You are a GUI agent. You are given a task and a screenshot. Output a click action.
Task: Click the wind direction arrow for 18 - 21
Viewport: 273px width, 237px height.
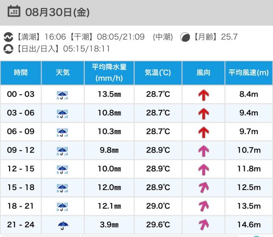204,206
